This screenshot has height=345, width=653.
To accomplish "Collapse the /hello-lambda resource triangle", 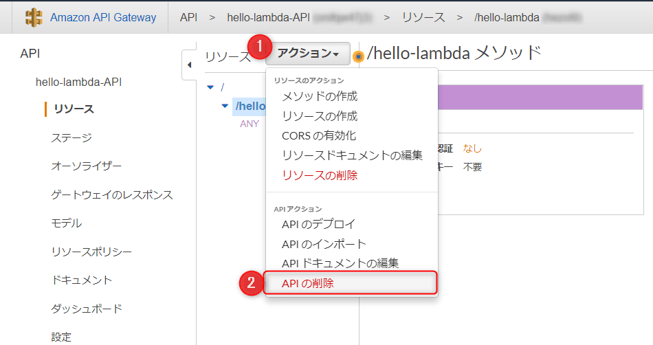I will [x=225, y=106].
